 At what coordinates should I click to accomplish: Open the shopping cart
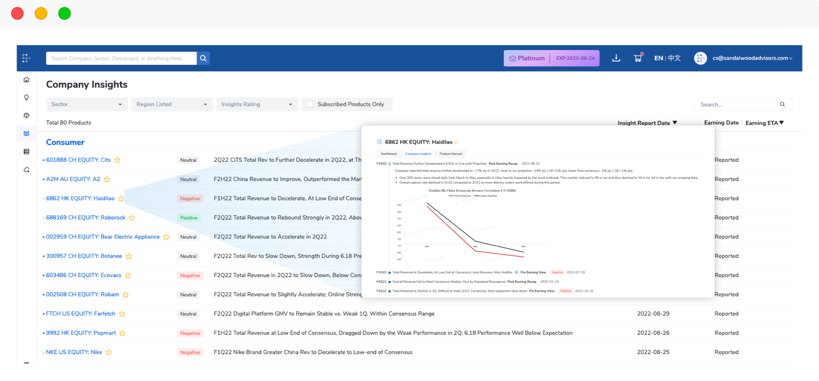click(x=638, y=58)
